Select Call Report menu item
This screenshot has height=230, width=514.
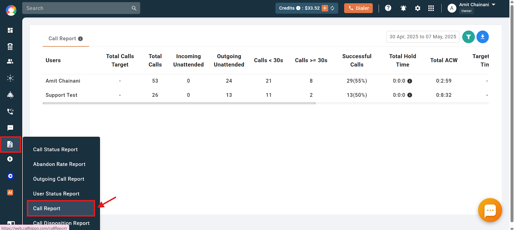tap(61, 208)
